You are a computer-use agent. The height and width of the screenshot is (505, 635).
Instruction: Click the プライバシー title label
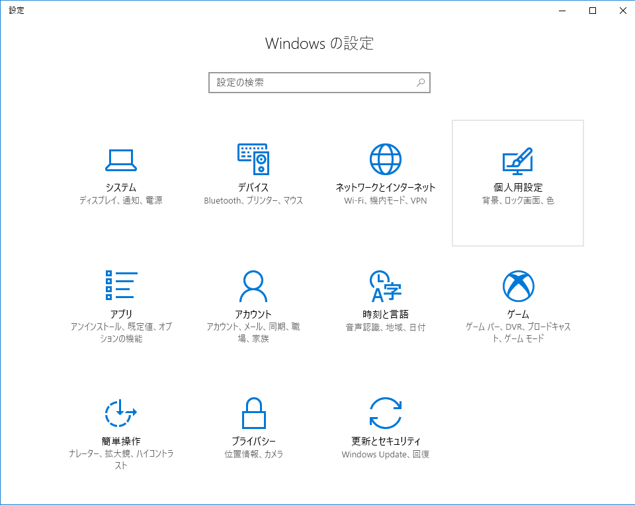[x=253, y=441]
